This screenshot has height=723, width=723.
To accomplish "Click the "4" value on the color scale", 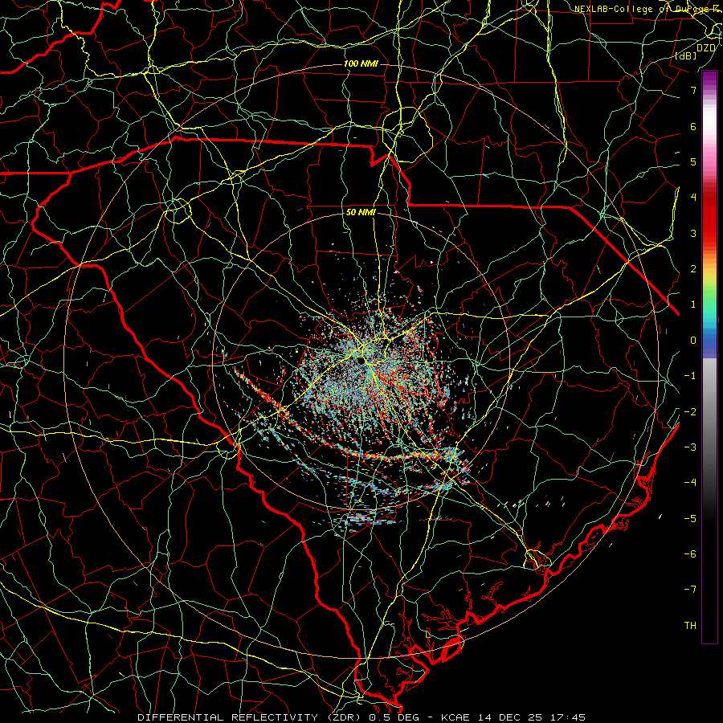I will [693, 198].
